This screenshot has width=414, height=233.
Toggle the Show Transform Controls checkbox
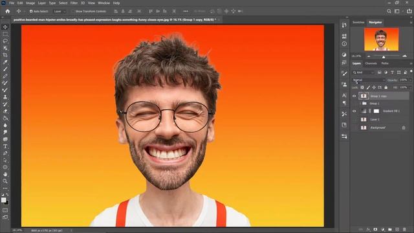pos(73,12)
